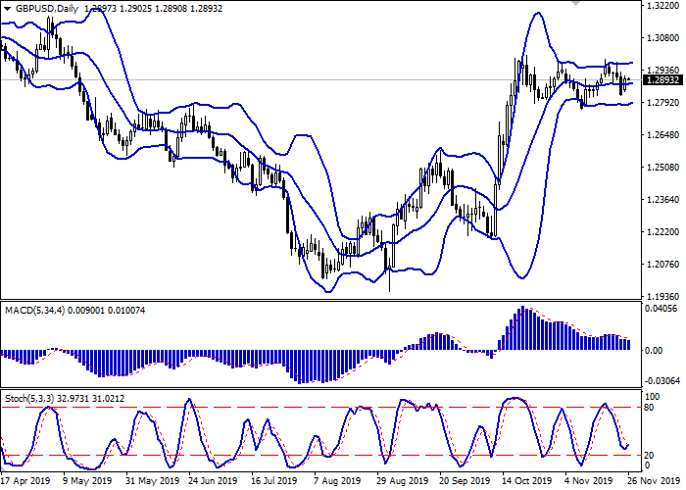Click the GBPUSD,Daily chart title

coord(48,7)
